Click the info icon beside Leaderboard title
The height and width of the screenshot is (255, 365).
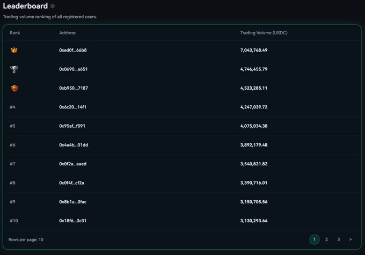53,6
